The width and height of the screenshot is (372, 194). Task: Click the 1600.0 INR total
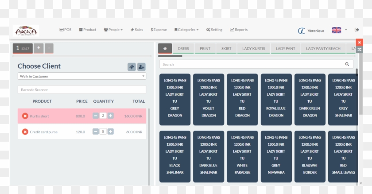133,116
